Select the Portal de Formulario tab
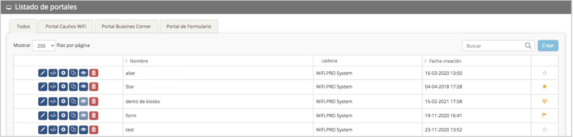Image resolution: width=573 pixels, height=137 pixels. (x=189, y=26)
